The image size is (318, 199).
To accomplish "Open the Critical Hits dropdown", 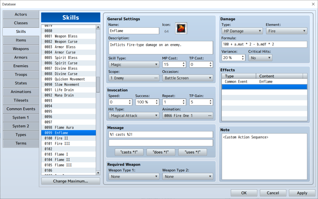I will coord(260,58).
